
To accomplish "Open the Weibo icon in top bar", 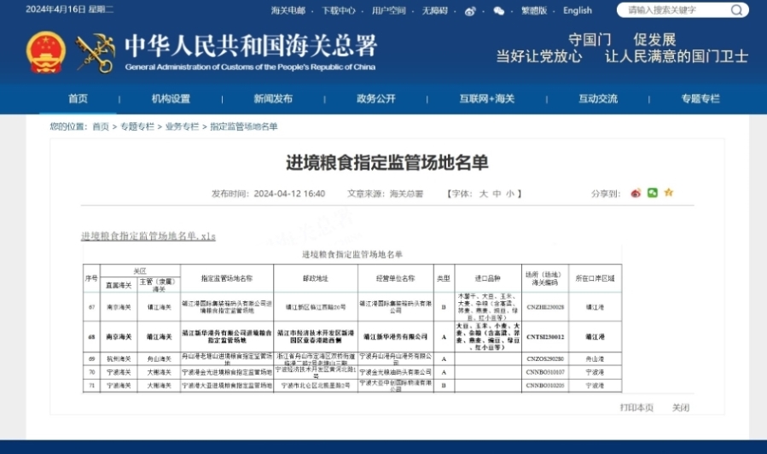I will coord(470,11).
